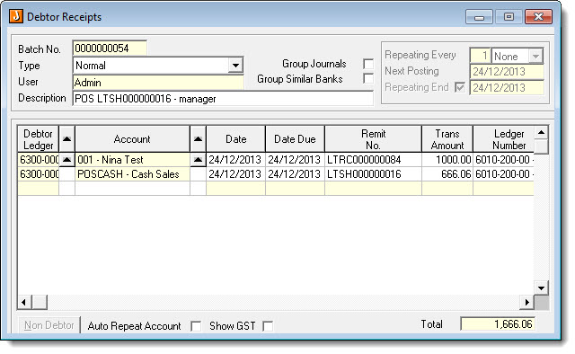Click the Ledger Number column header
This screenshot has width=575, height=354.
coord(504,139)
